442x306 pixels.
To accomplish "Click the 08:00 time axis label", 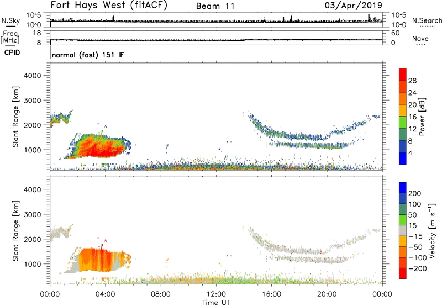I will 161,294.
